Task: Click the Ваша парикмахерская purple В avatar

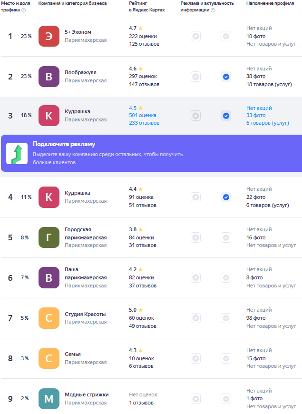Action: 49,277
